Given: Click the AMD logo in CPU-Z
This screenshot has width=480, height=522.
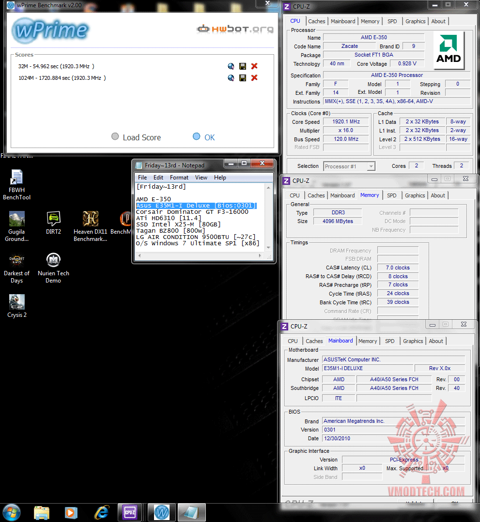Looking at the screenshot, I should click(449, 50).
